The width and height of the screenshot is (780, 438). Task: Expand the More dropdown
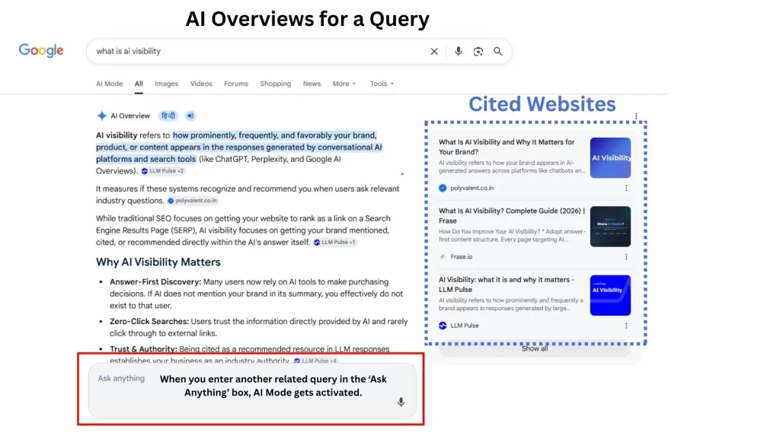tap(344, 84)
